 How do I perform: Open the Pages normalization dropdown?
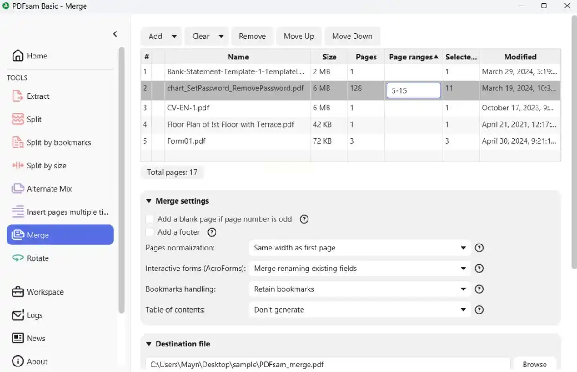(x=359, y=248)
